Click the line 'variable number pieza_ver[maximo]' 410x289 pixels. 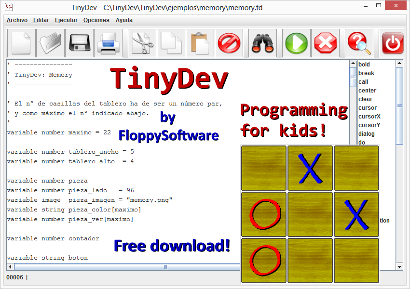tap(70, 219)
